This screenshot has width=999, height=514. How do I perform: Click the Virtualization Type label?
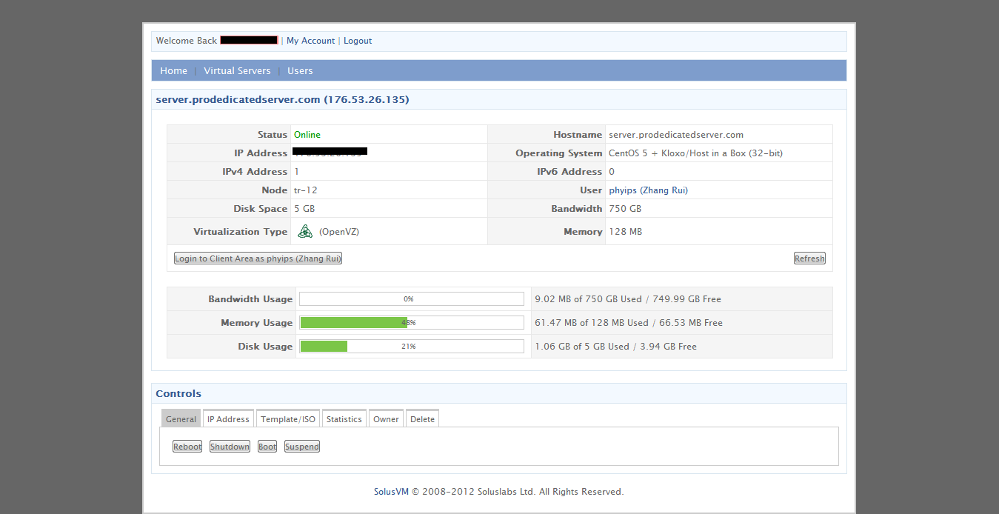pos(241,232)
